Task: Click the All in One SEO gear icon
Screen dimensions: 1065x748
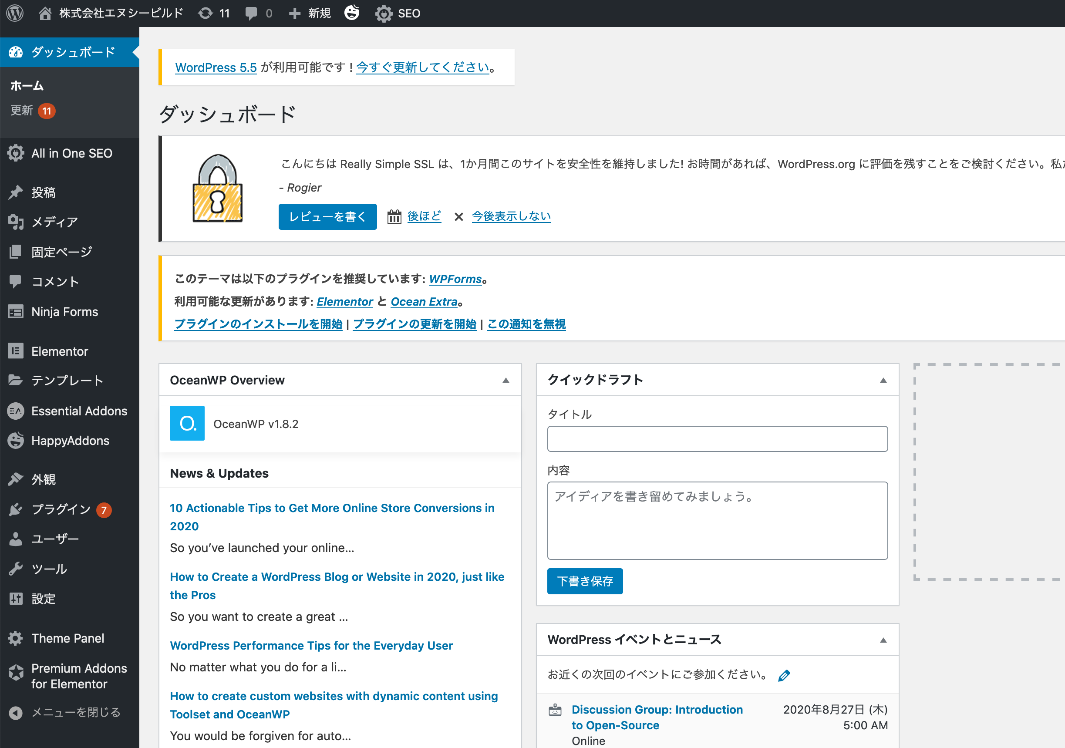Action: pos(16,153)
